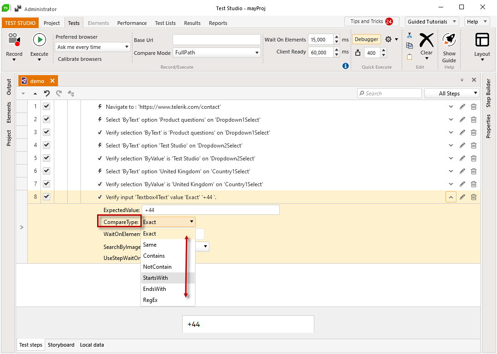Click the Paste clipboard icon

[x=410, y=57]
